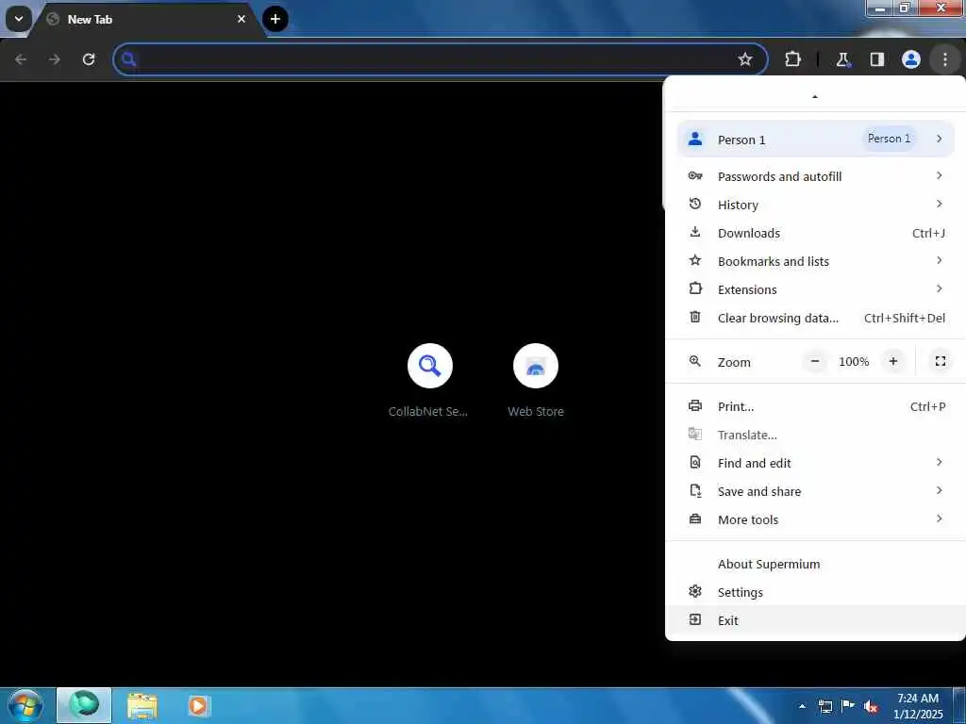Click the printer icon beside Print
The height and width of the screenshot is (724, 966).
pyautogui.click(x=695, y=405)
